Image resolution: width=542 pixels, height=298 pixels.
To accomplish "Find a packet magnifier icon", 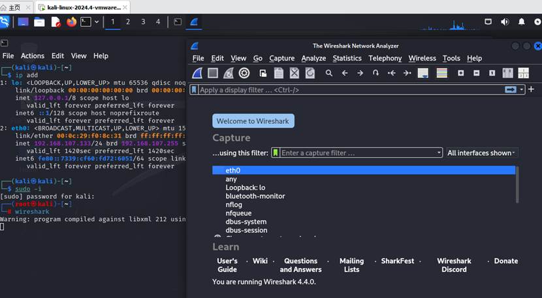I will [x=329, y=73].
